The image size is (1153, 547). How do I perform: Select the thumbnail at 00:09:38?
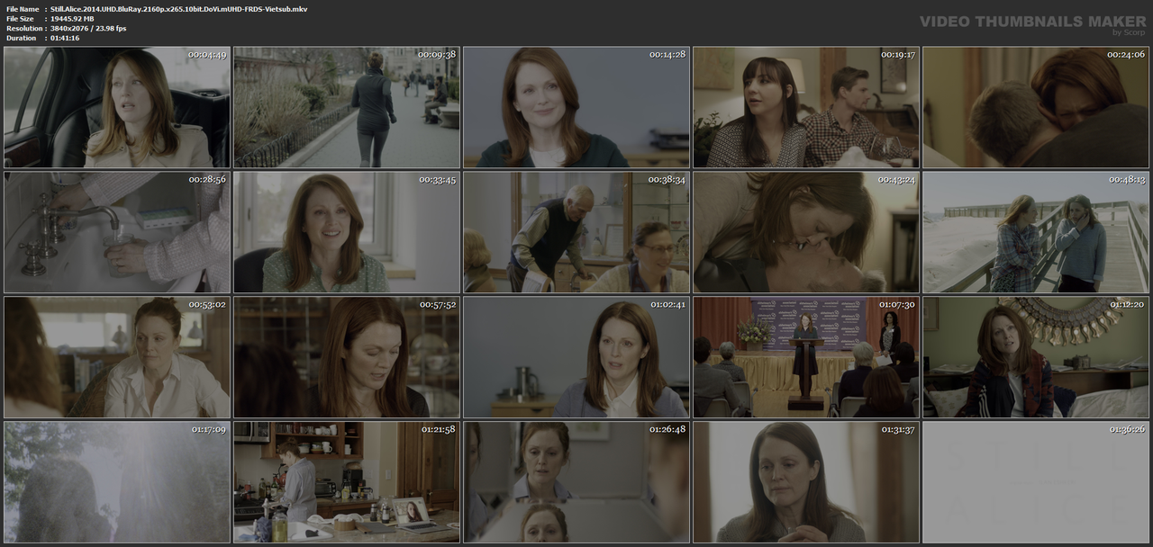[x=347, y=108]
